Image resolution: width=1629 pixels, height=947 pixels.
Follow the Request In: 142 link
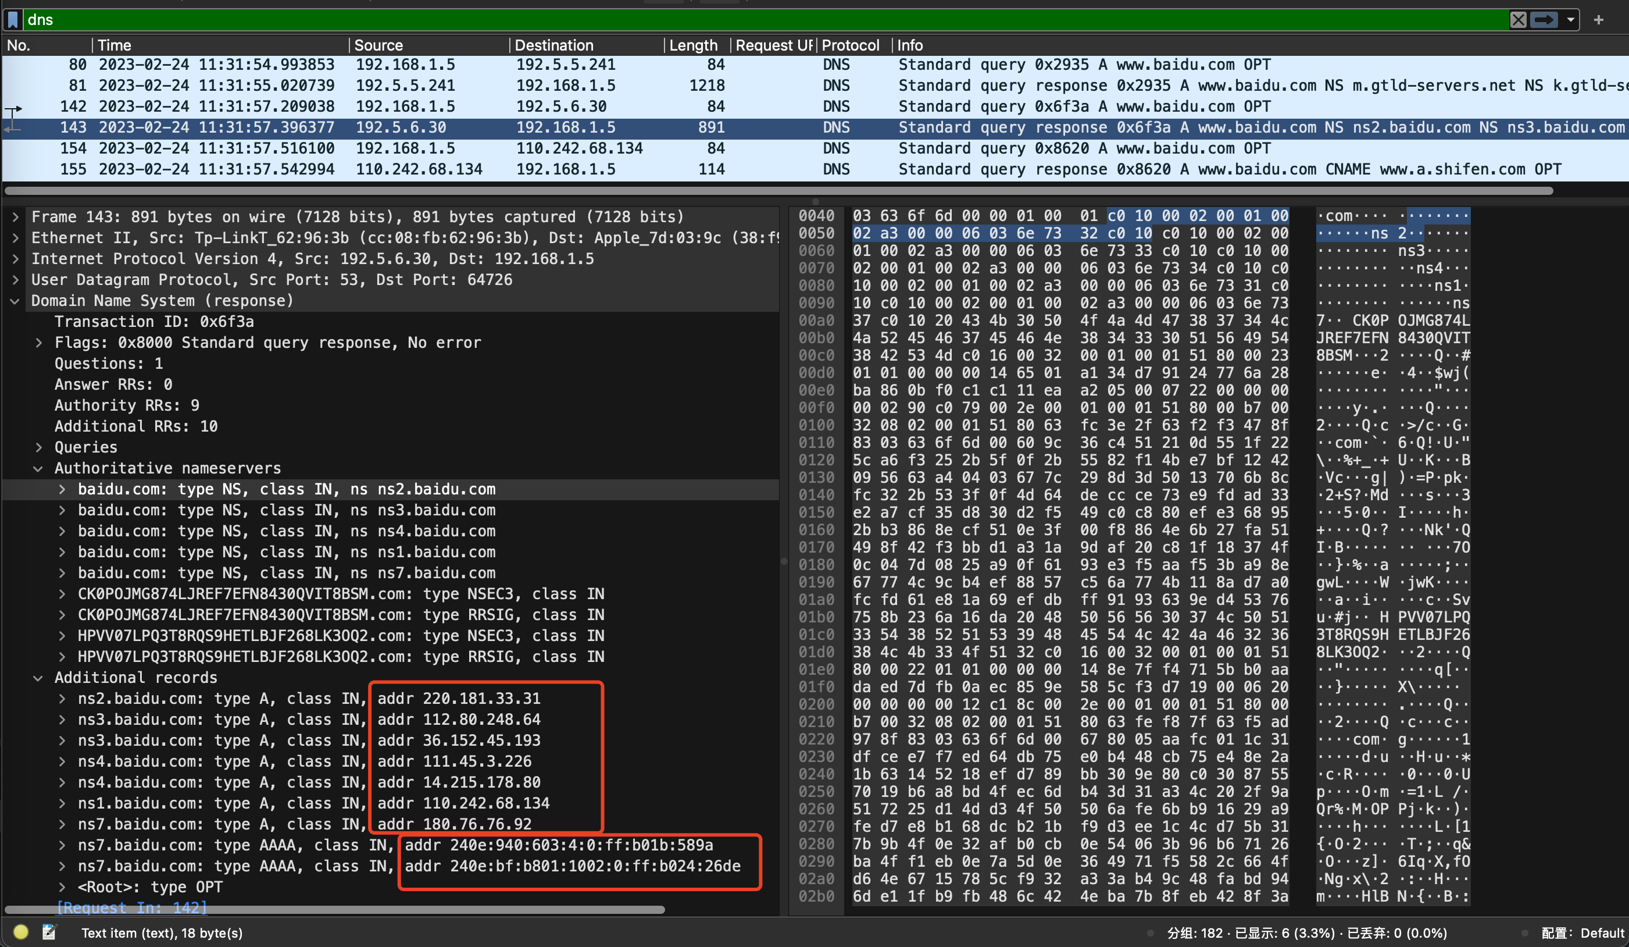(132, 906)
